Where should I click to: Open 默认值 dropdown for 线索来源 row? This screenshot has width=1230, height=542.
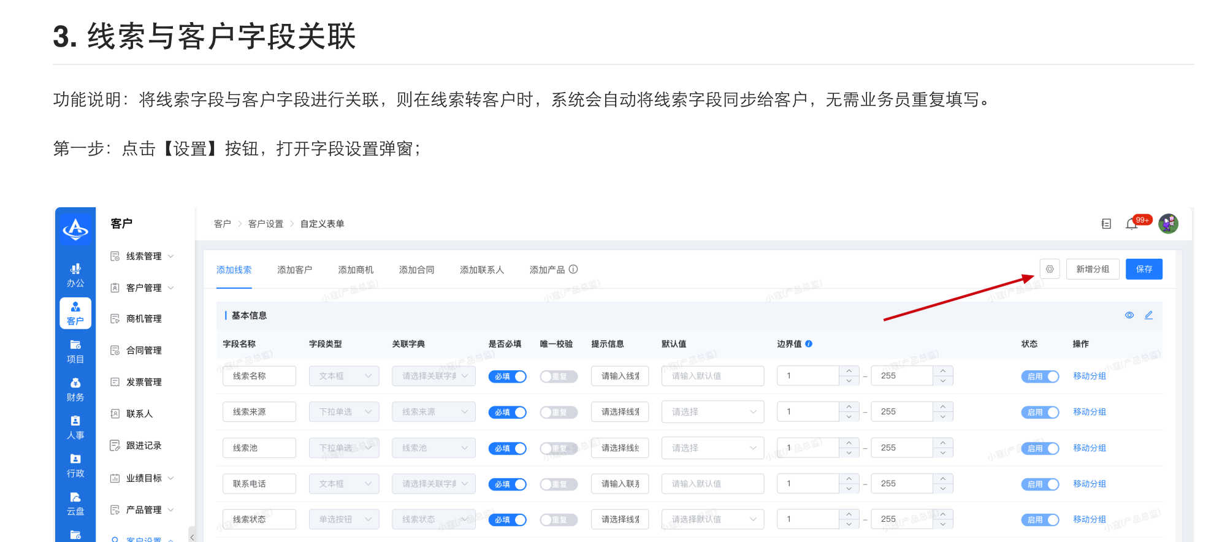point(712,412)
